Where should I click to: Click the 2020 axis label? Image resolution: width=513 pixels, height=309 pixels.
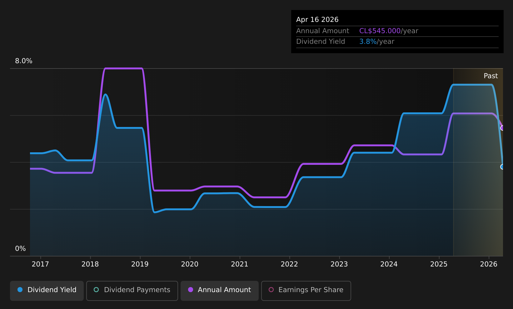[190, 264]
